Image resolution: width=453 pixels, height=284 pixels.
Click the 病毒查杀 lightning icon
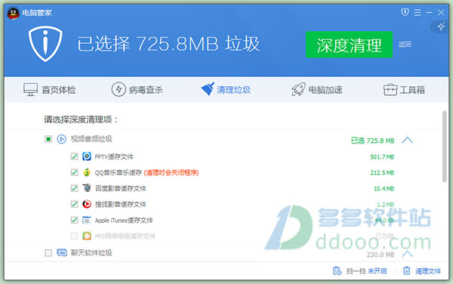[x=119, y=89]
